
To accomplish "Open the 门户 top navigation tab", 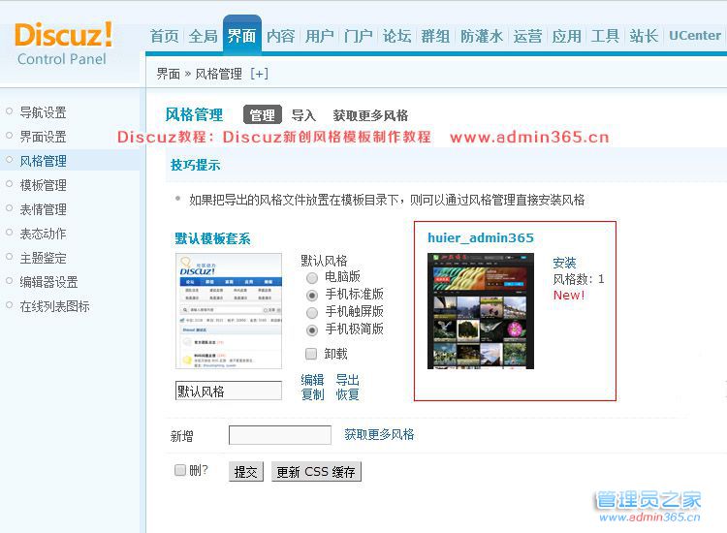I will click(358, 36).
